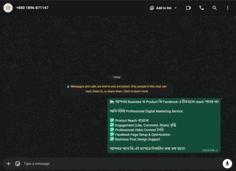This screenshot has width=236, height=171.
Task: Open the three-dot chat menu
Action: coord(228,8)
